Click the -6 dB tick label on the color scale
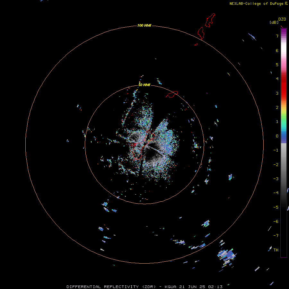 click(x=276, y=222)
